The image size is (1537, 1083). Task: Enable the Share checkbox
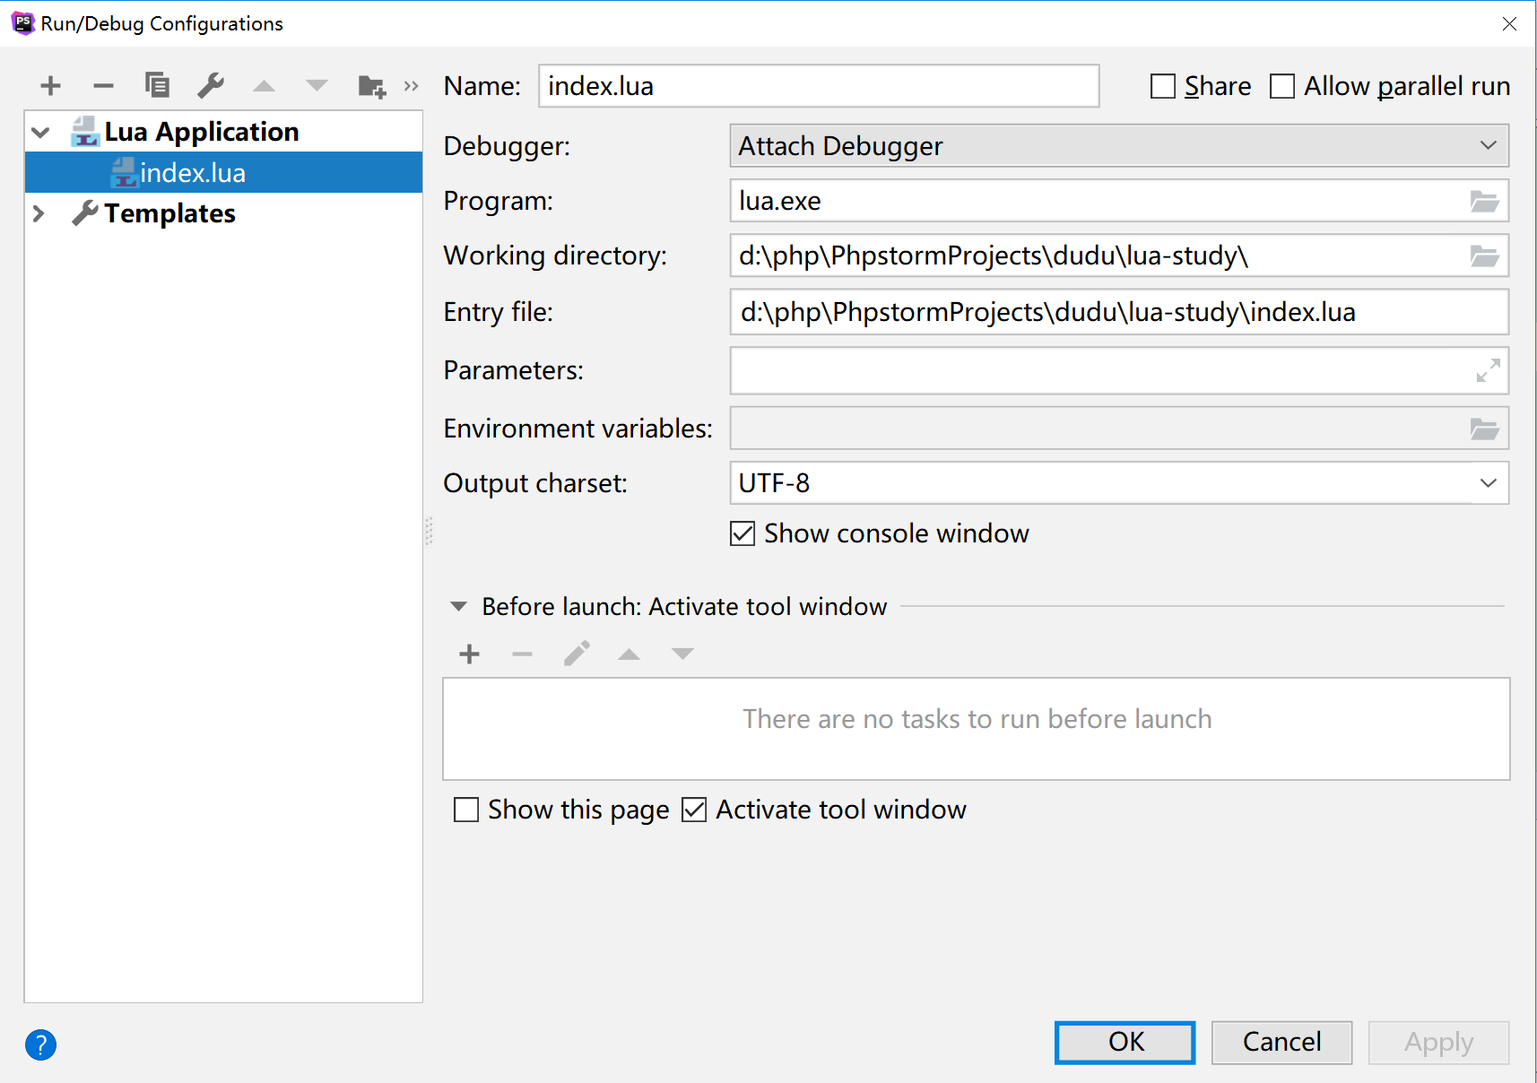1163,86
